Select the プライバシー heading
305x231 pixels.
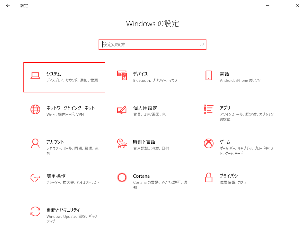[x=230, y=176]
